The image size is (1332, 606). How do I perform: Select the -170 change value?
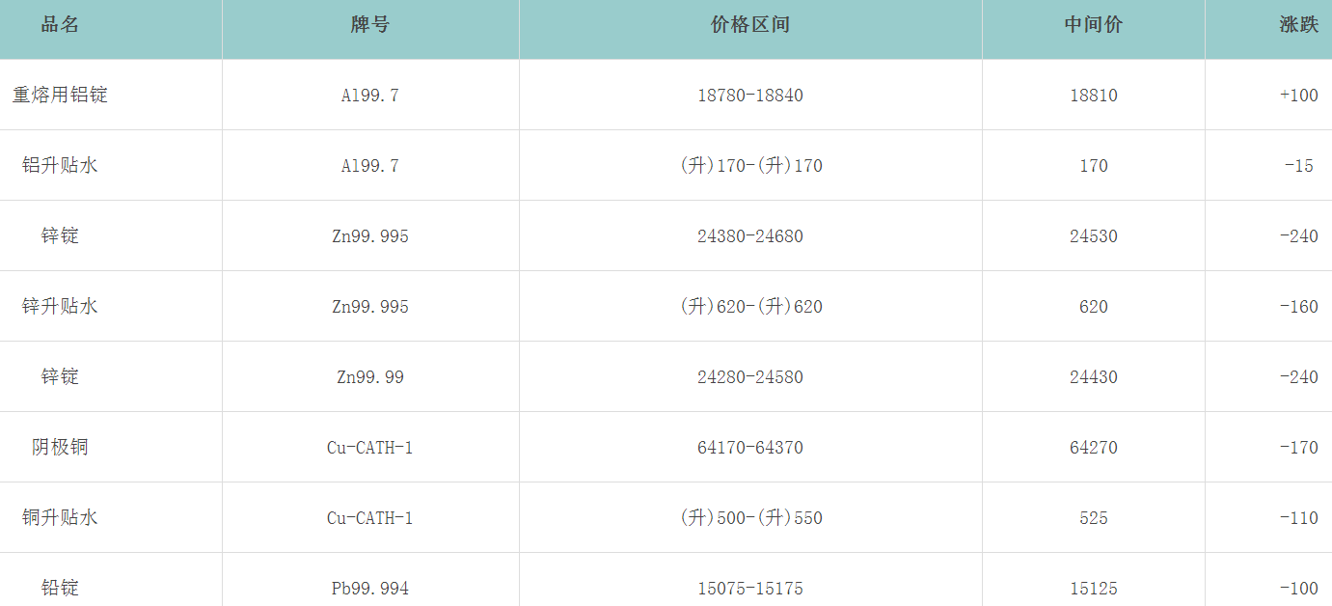tap(1298, 448)
